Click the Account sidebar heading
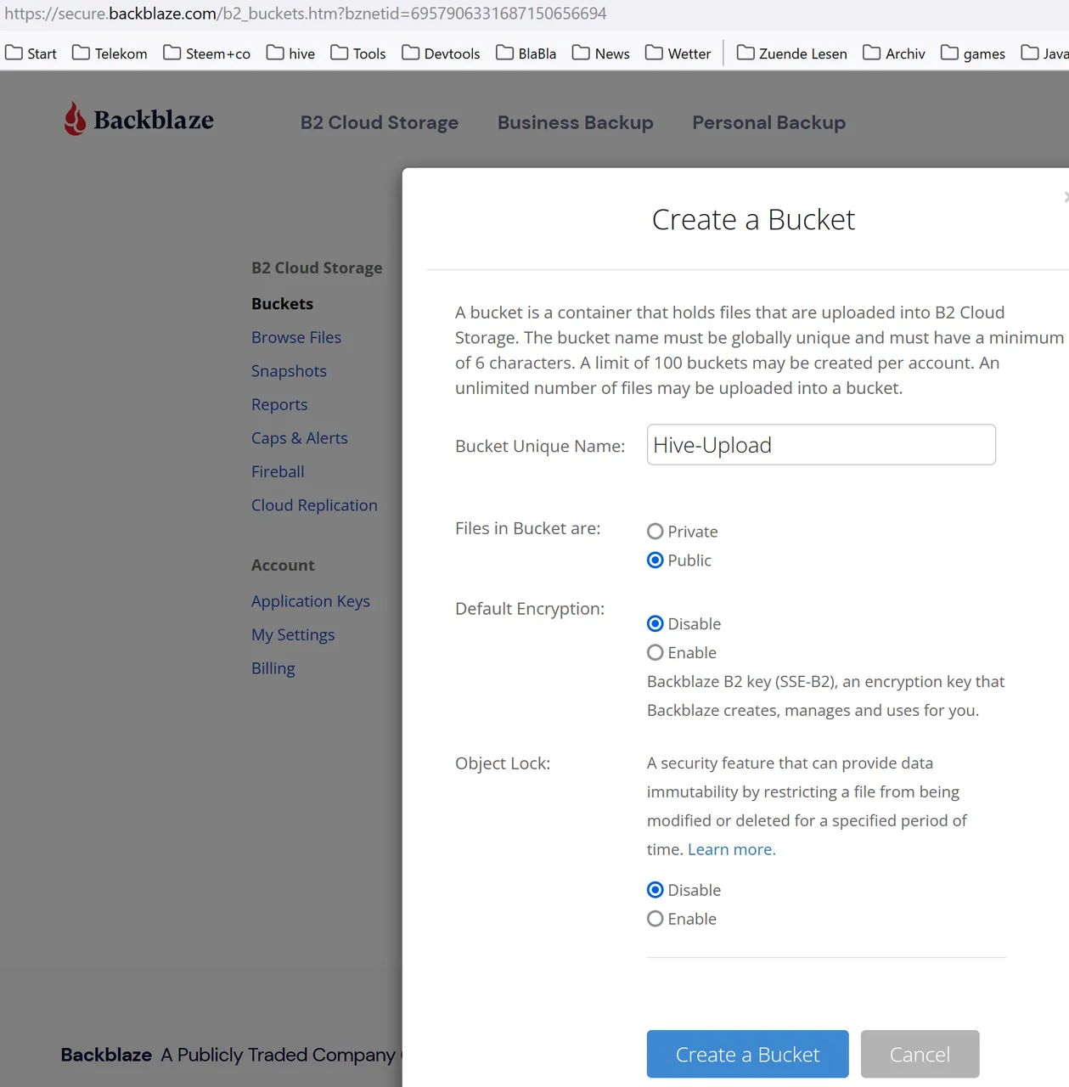This screenshot has height=1087, width=1069. [x=283, y=566]
